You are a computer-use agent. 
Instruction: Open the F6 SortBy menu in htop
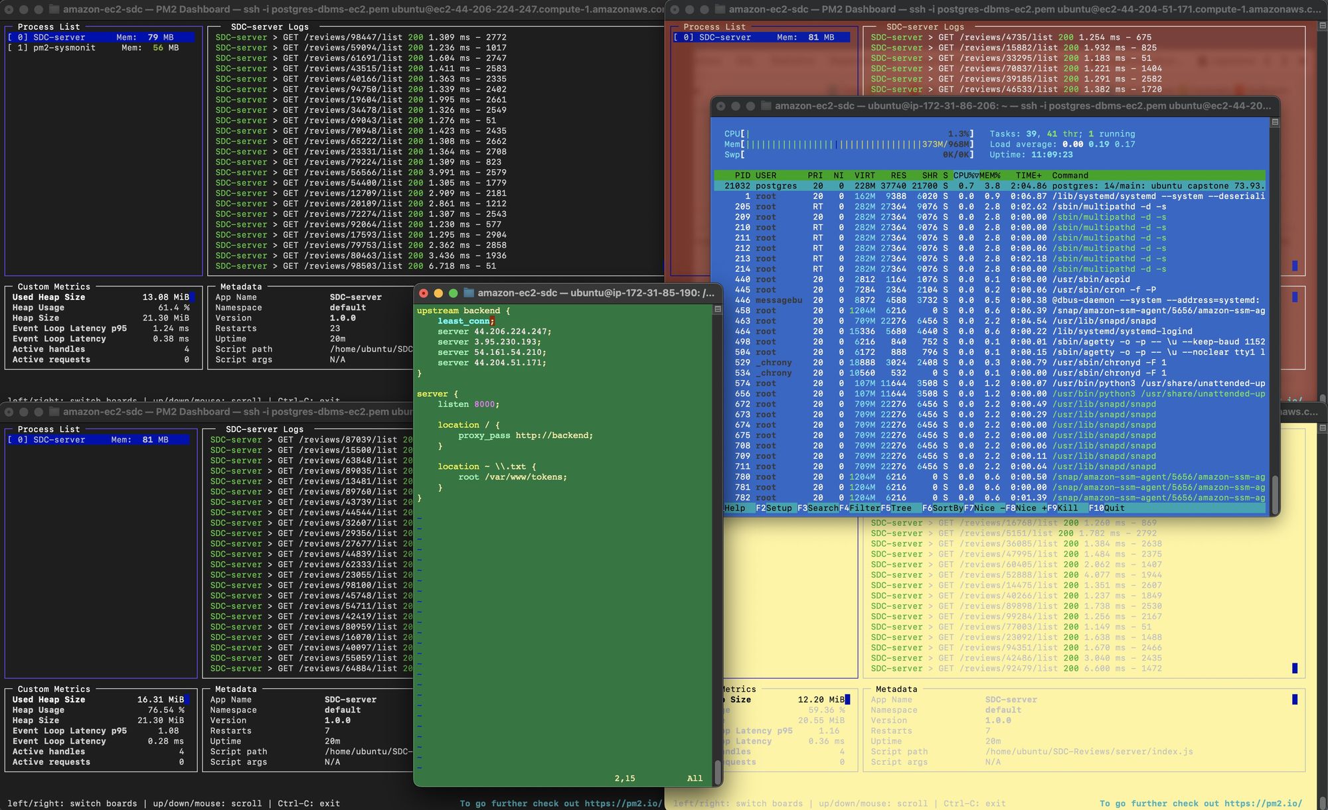pos(942,508)
